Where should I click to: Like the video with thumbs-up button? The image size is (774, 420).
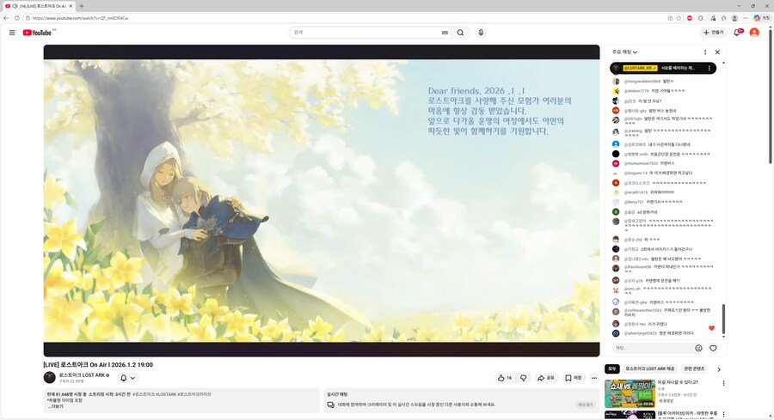tap(505, 378)
